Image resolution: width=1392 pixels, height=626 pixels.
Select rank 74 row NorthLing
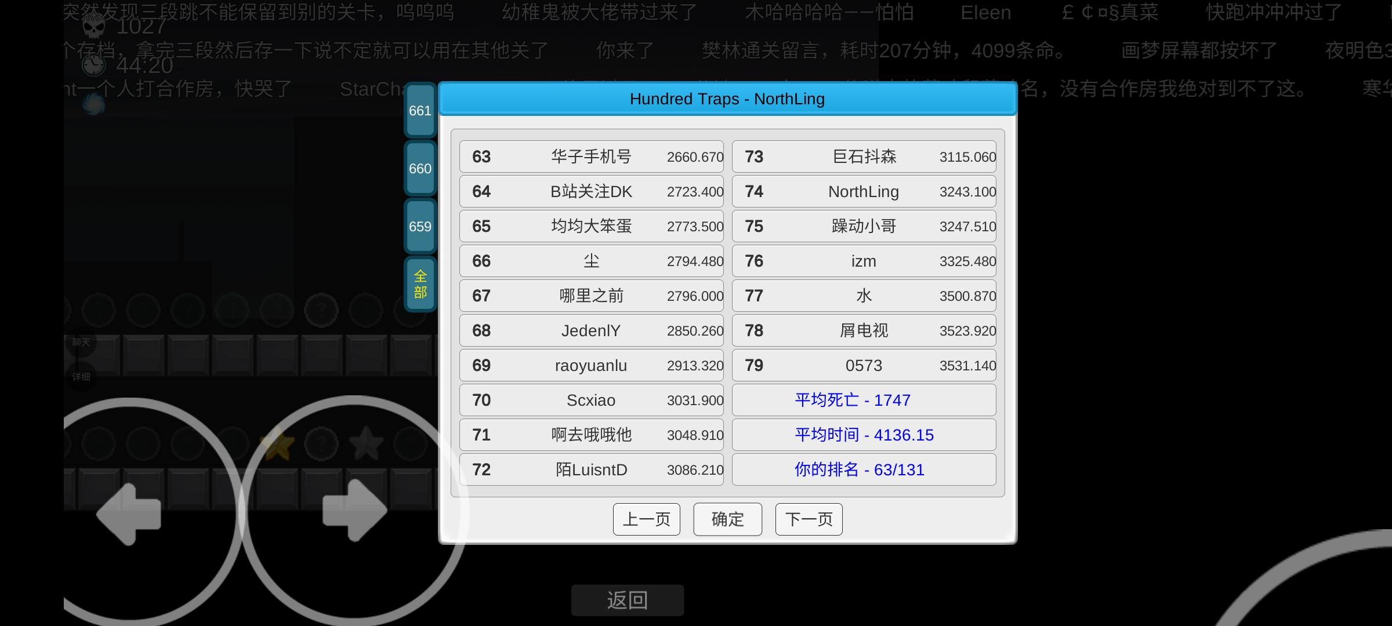(x=864, y=191)
